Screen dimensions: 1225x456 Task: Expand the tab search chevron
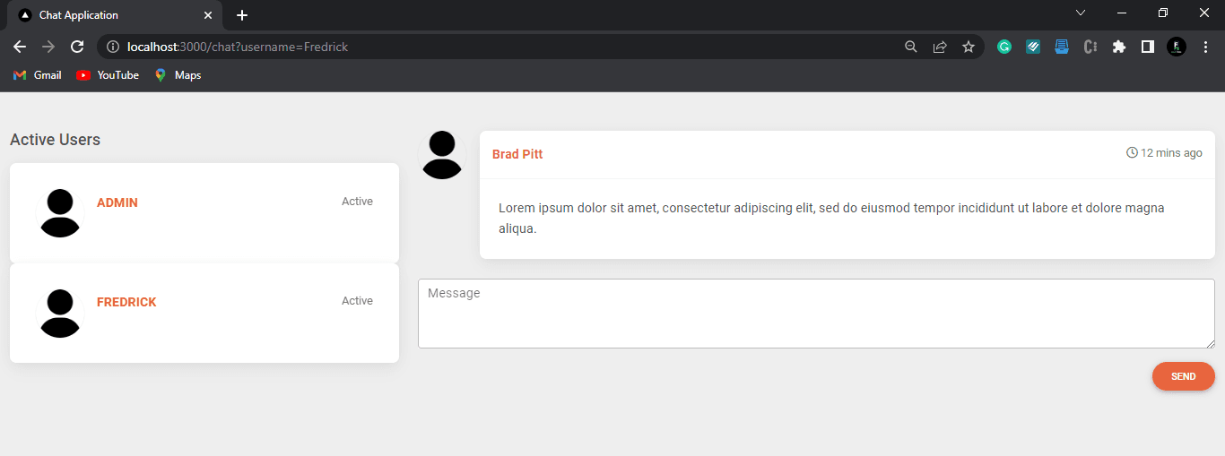(x=1081, y=13)
